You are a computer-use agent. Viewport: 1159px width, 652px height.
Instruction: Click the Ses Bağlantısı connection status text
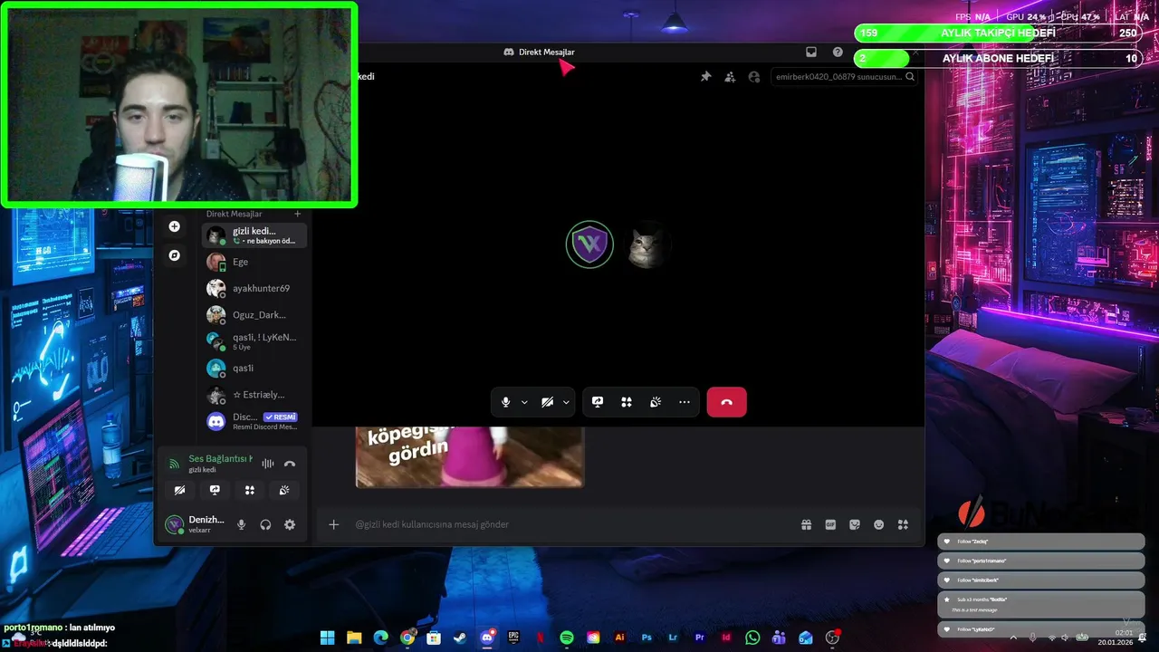pyautogui.click(x=221, y=458)
